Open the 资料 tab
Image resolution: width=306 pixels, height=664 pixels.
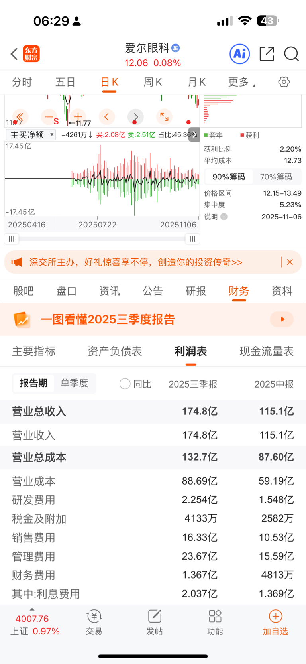(x=282, y=291)
